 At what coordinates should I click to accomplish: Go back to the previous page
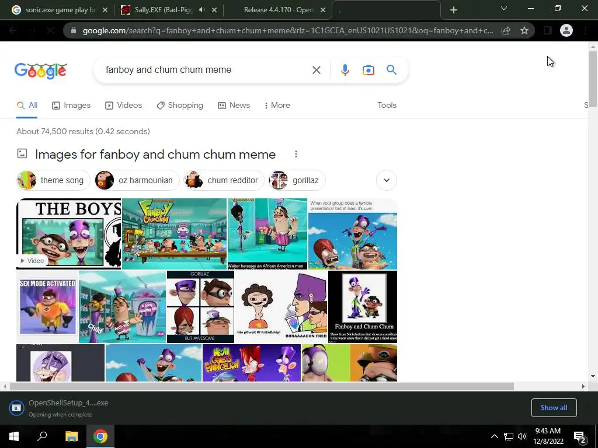13,30
